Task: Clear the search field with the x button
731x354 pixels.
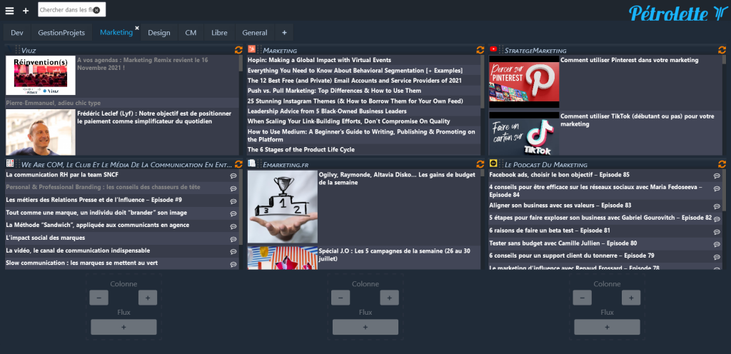Action: tap(97, 10)
